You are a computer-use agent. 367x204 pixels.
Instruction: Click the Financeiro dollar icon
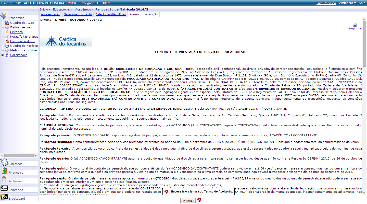point(4,171)
